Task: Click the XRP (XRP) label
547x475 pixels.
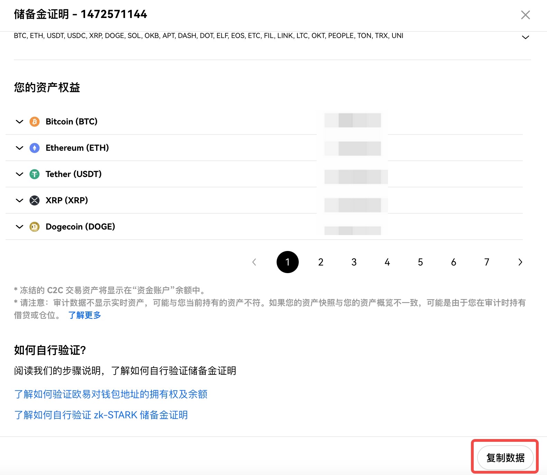Action: pyautogui.click(x=67, y=201)
